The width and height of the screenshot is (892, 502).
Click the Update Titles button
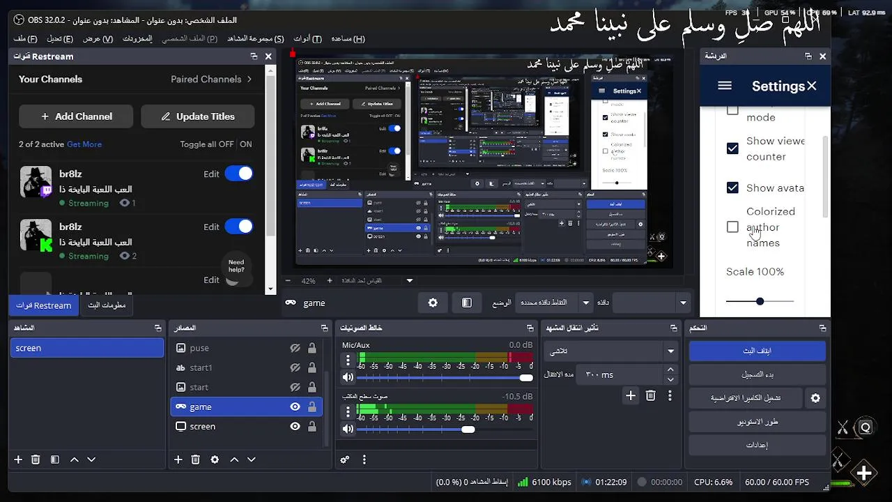tap(198, 116)
